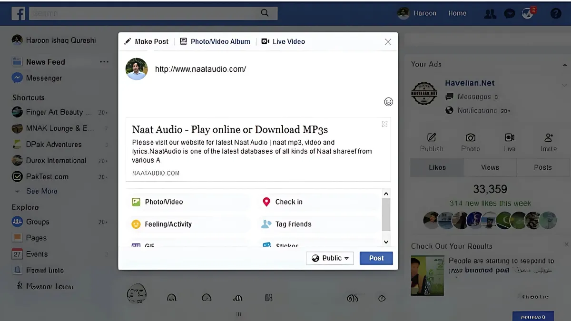The width and height of the screenshot is (571, 321).
Task: Click the Invite people icon
Action: [x=549, y=137]
